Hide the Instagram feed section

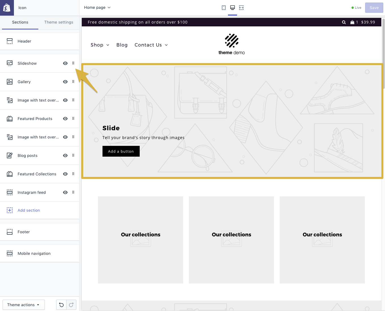(x=65, y=192)
